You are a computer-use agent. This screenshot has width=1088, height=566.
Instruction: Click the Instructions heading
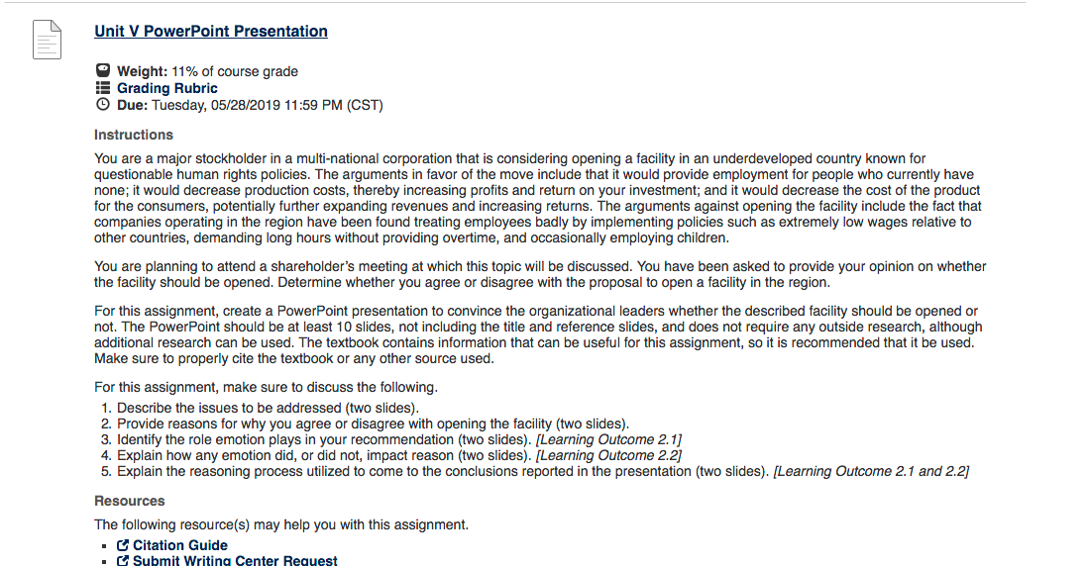coord(134,136)
